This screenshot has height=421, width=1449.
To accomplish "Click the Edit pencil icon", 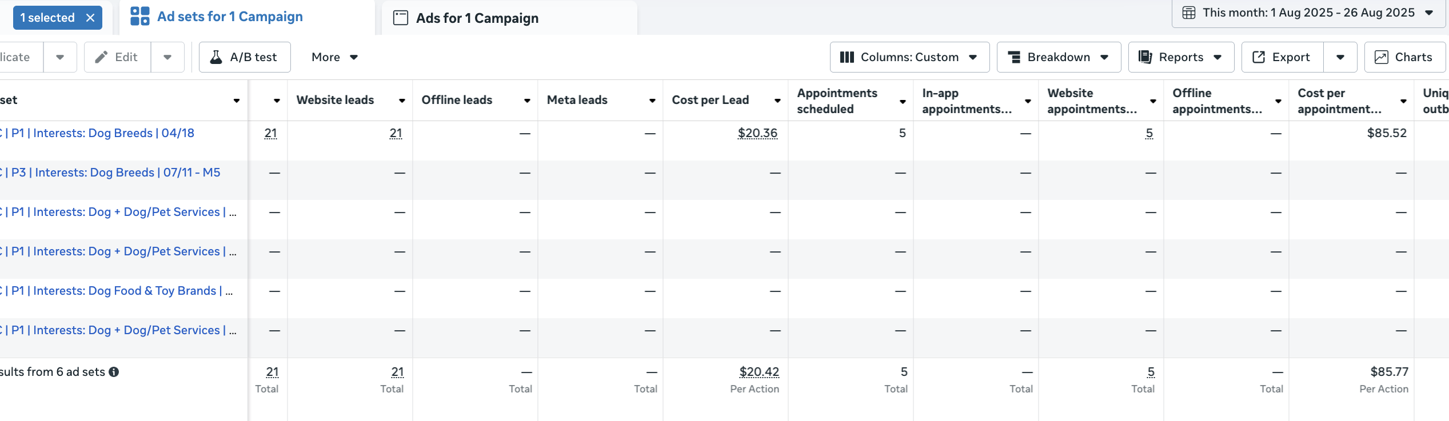I will (101, 57).
